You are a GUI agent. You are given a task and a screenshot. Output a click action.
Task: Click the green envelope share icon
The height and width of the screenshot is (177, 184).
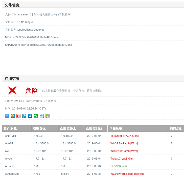[x=48, y=116]
